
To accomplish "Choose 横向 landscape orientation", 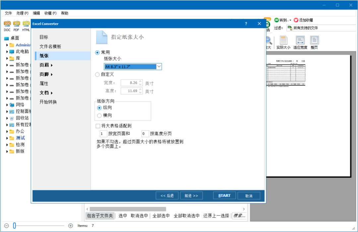I will pyautogui.click(x=99, y=116).
